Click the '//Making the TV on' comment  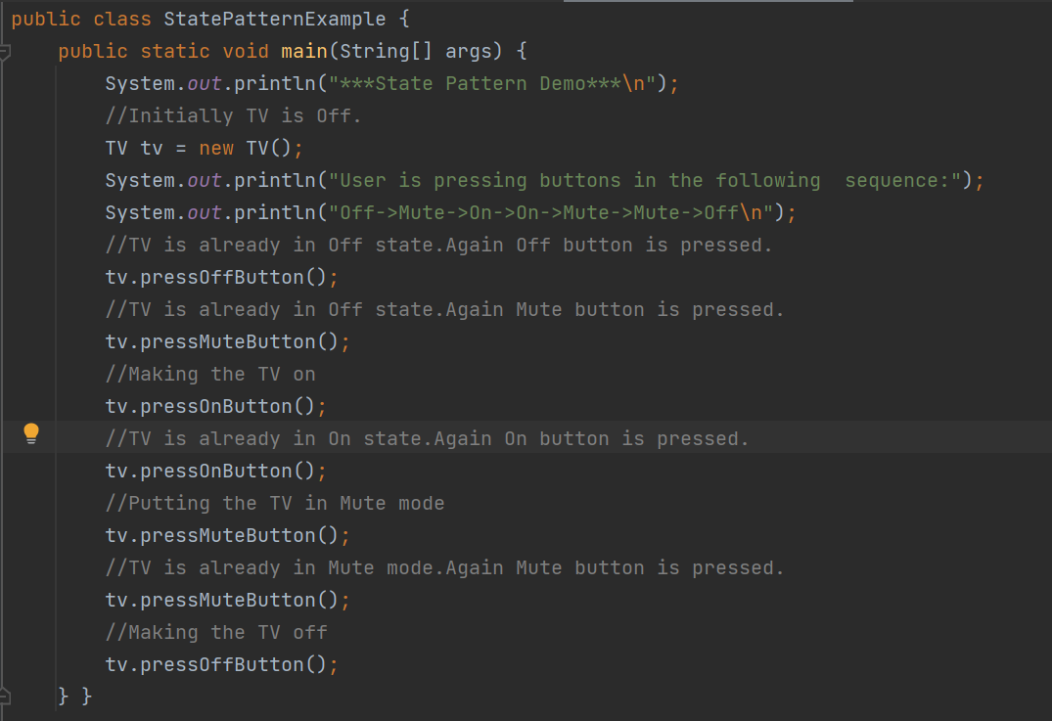click(210, 375)
